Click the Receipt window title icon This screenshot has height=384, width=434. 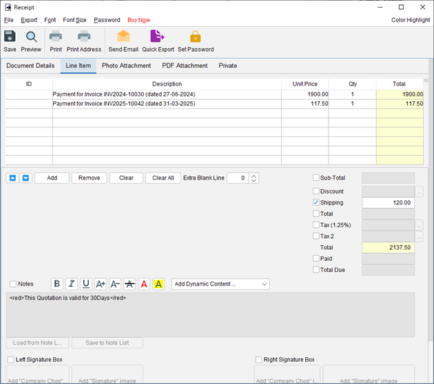(x=8, y=7)
